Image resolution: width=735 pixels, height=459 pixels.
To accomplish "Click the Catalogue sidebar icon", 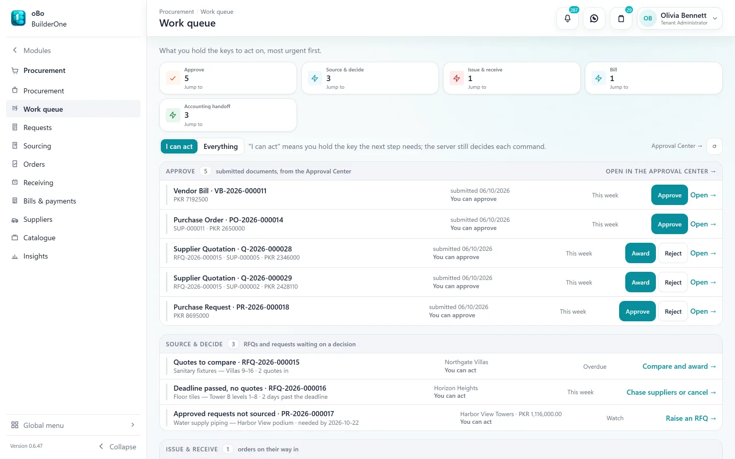I will point(15,238).
